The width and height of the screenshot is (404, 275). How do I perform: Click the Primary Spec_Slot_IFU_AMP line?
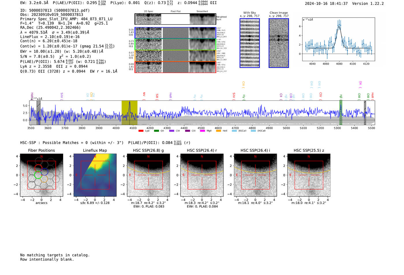point(66,19)
